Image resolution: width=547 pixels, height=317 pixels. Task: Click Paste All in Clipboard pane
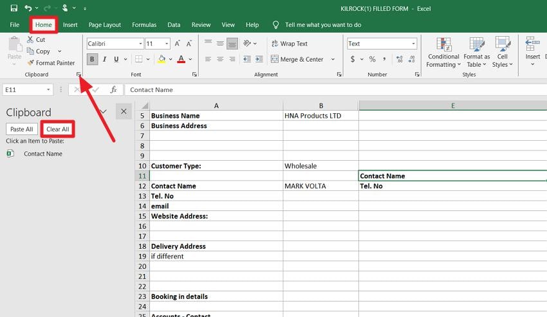(22, 129)
